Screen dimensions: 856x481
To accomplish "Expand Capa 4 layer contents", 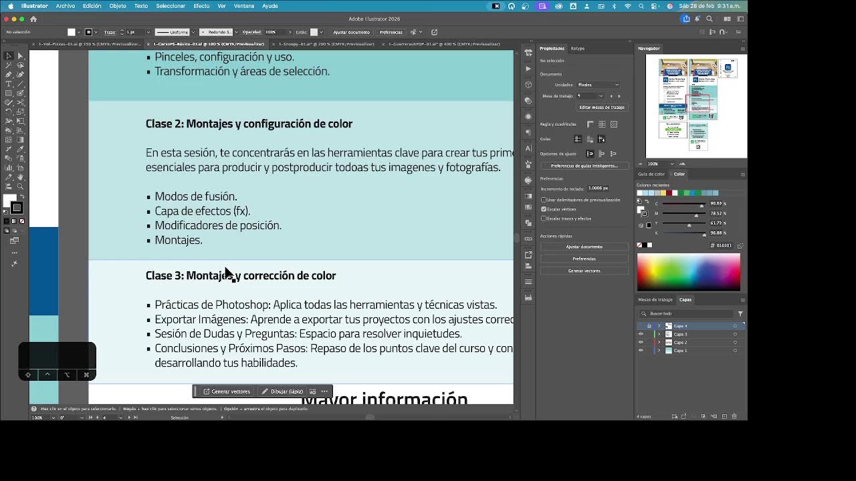I will (x=659, y=326).
